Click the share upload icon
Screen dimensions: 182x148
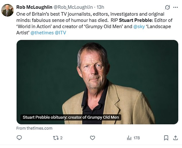[175, 138]
